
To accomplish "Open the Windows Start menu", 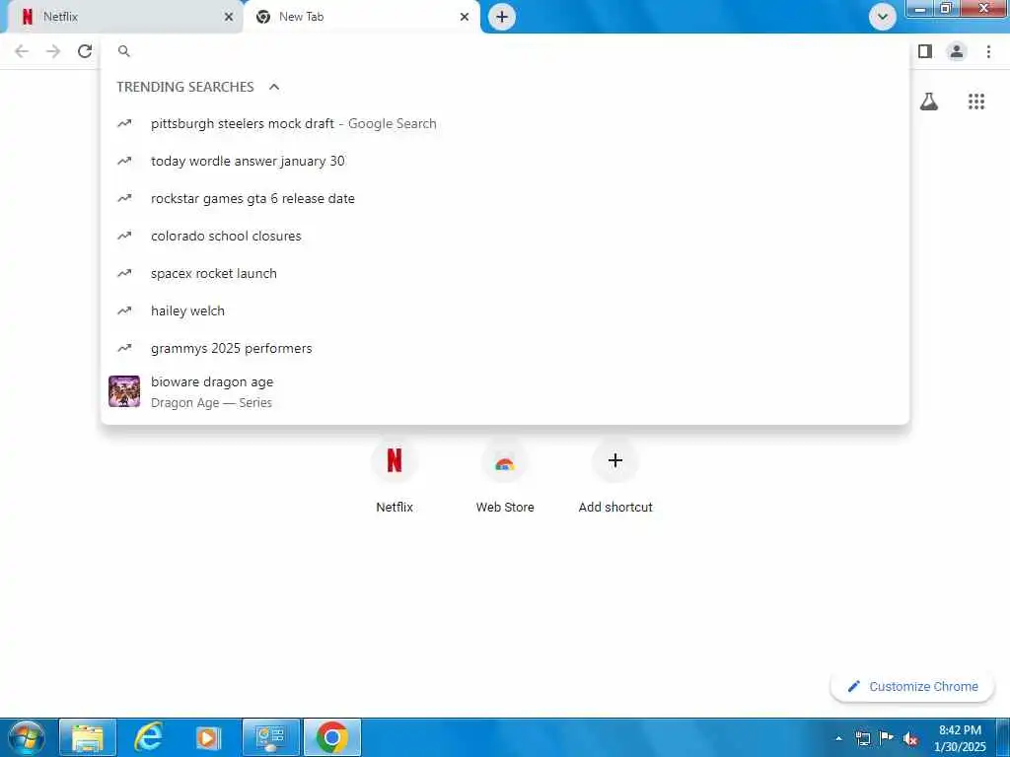I will click(27, 737).
